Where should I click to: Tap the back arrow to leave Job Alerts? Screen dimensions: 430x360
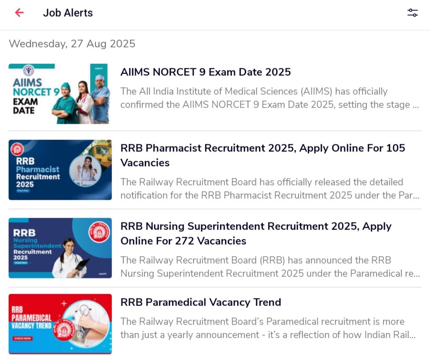tap(19, 13)
